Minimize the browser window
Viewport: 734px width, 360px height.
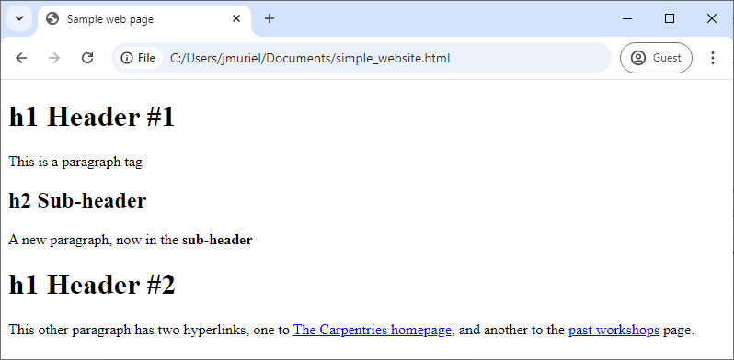[627, 18]
